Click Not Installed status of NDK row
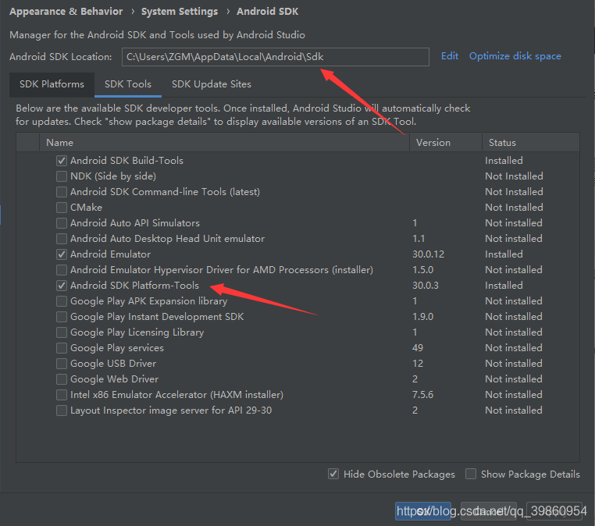 click(x=514, y=176)
